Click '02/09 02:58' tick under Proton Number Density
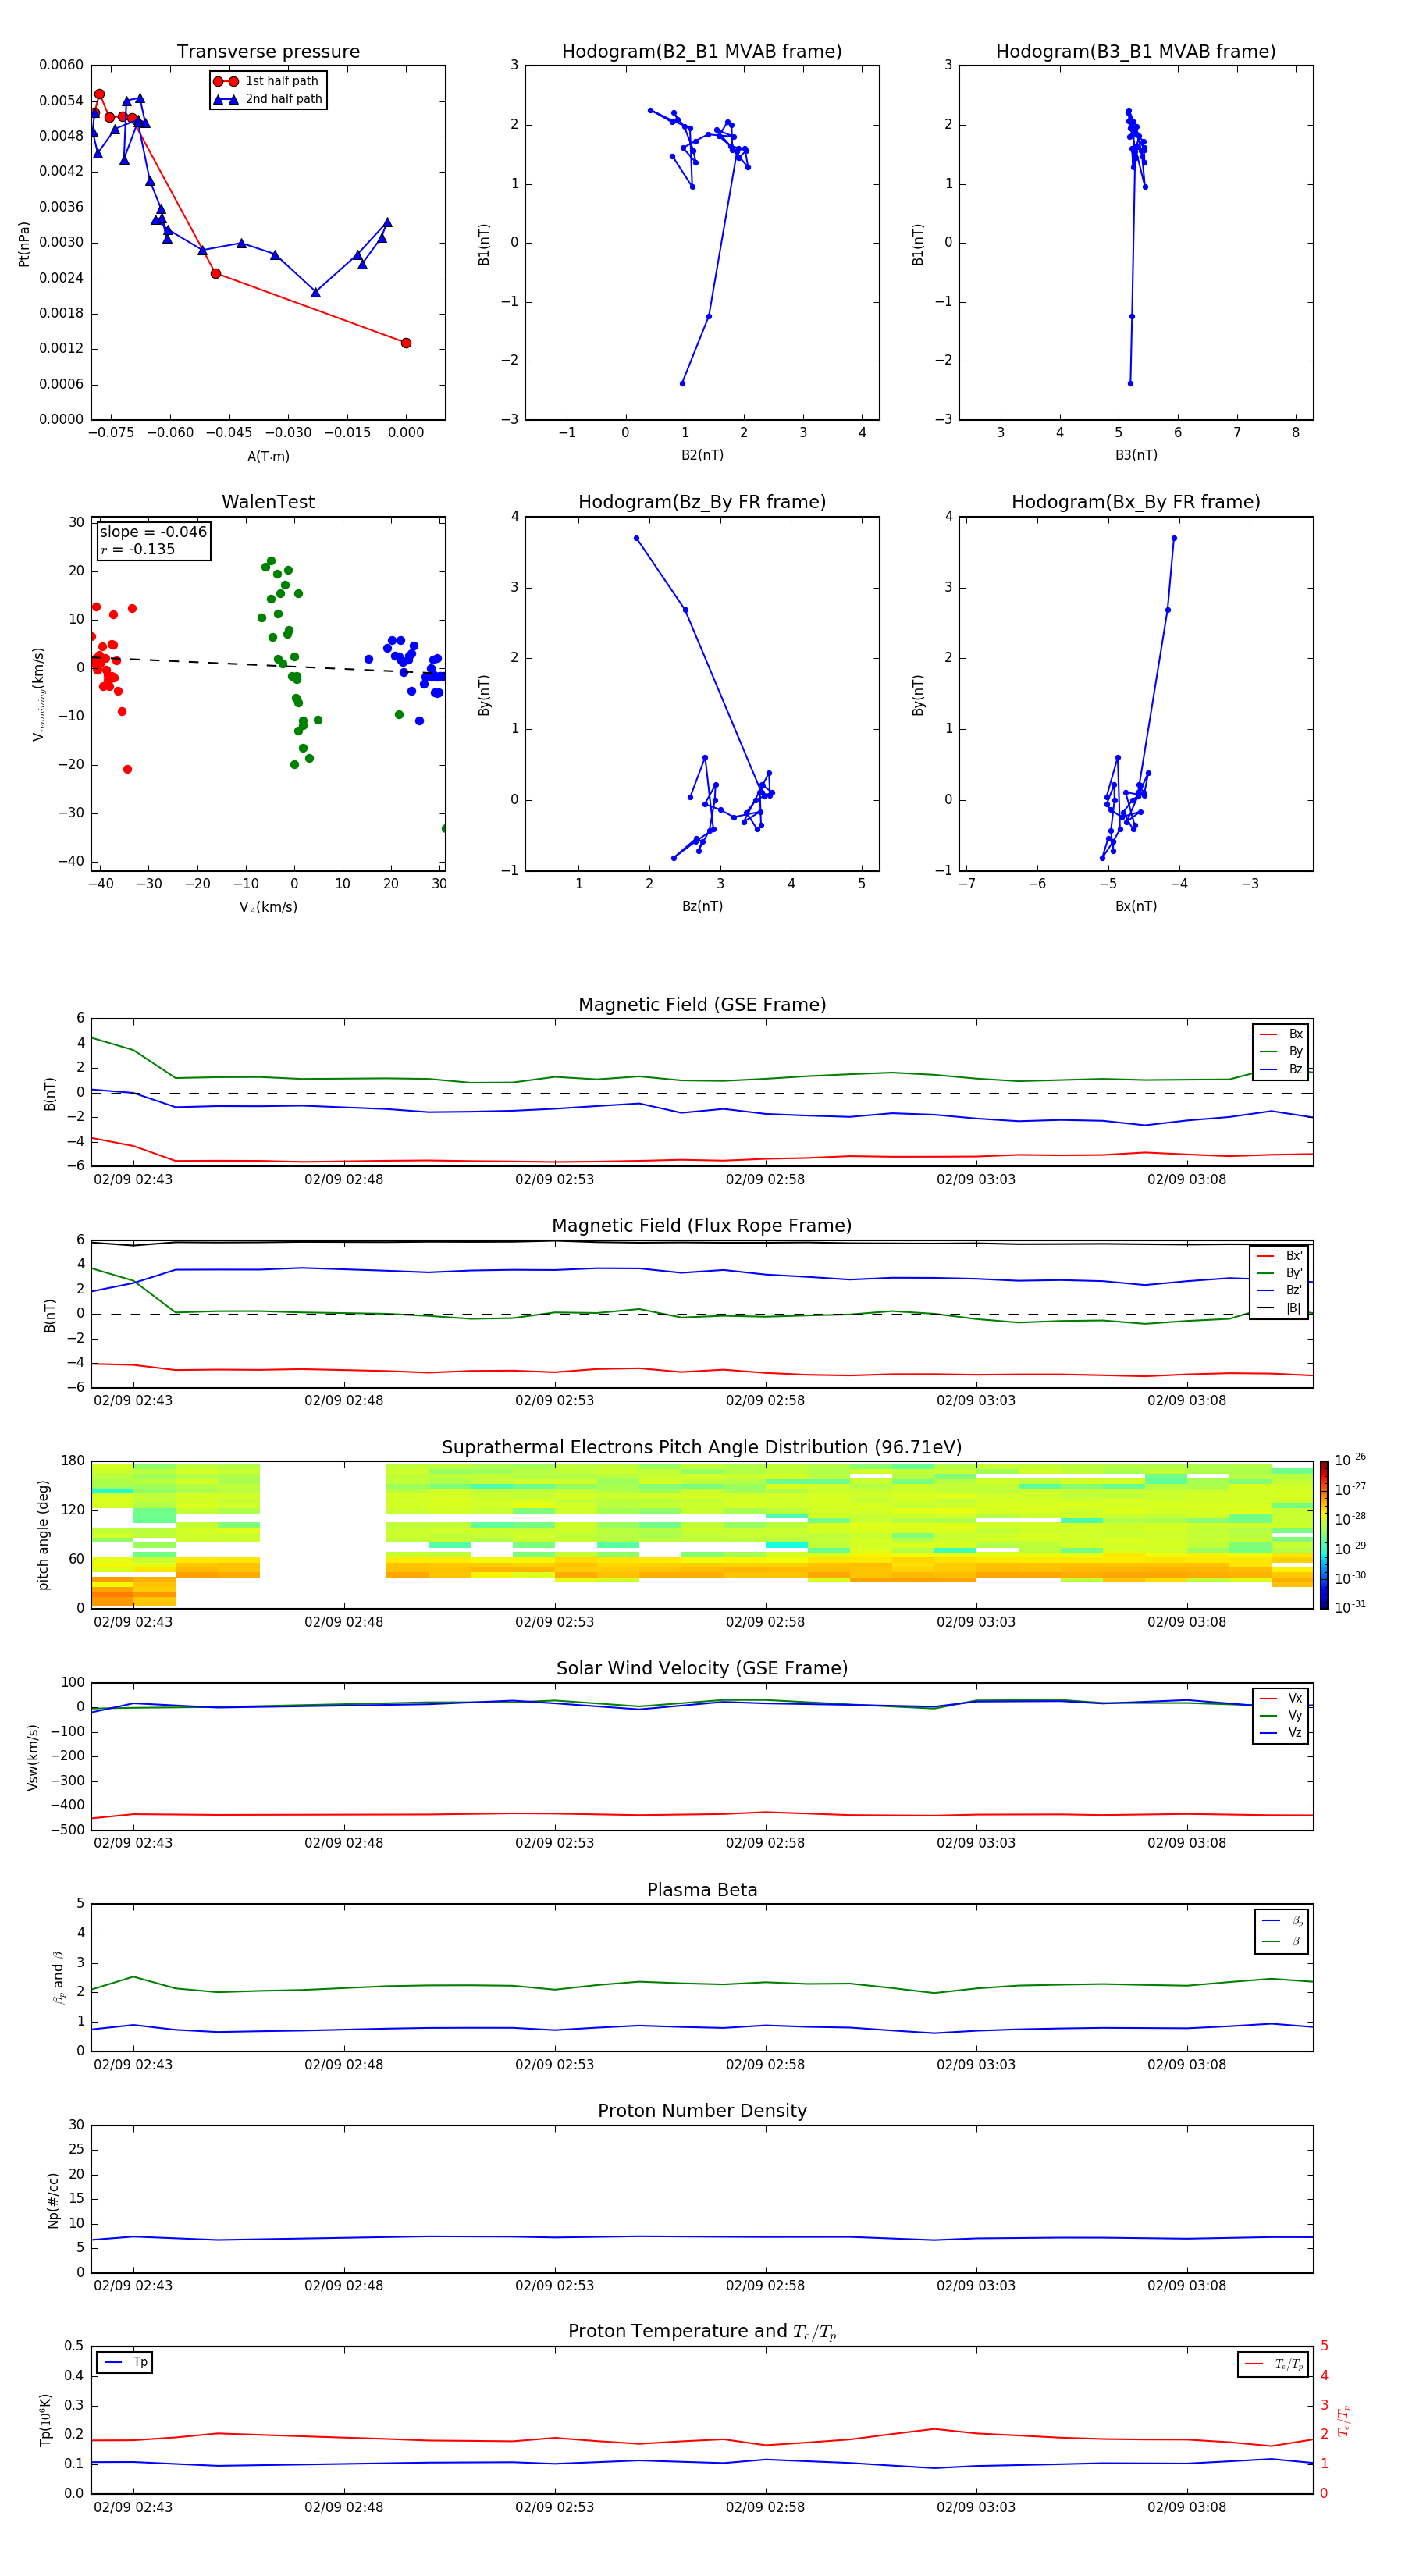1405x2576 pixels. point(765,2286)
